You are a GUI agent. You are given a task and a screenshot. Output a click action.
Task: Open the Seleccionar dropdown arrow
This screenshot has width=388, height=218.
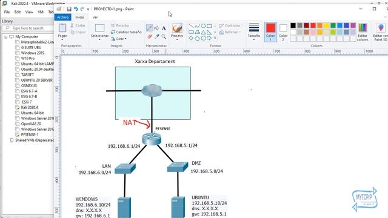[99, 39]
